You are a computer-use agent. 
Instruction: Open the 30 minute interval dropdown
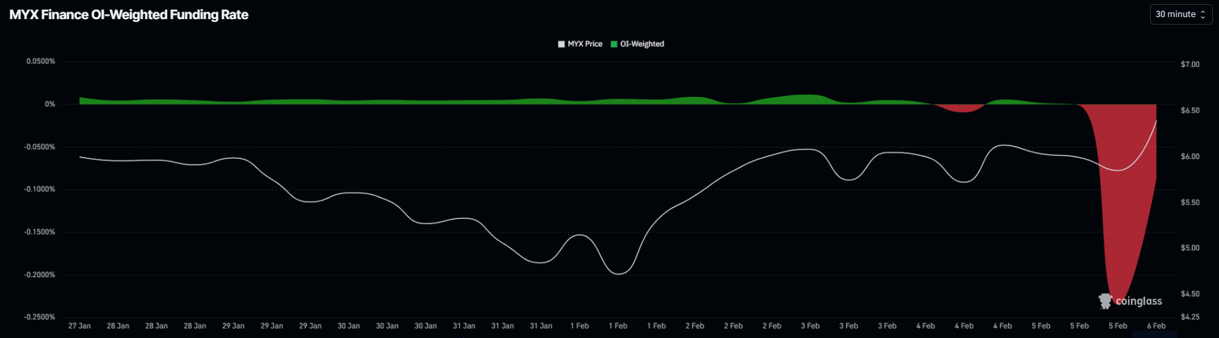pyautogui.click(x=1181, y=14)
